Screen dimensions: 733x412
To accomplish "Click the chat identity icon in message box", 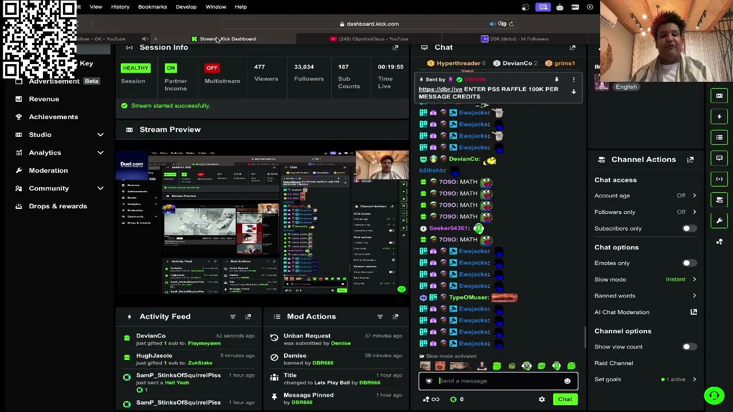I will coord(429,381).
